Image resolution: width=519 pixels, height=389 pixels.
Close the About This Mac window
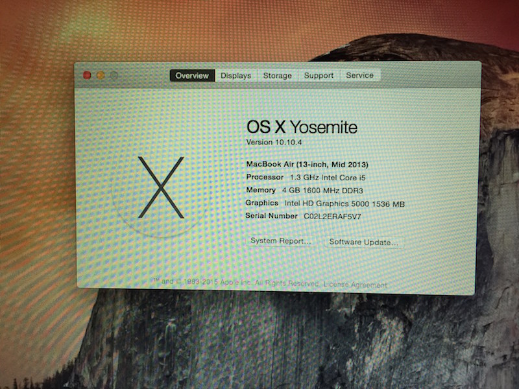[87, 75]
